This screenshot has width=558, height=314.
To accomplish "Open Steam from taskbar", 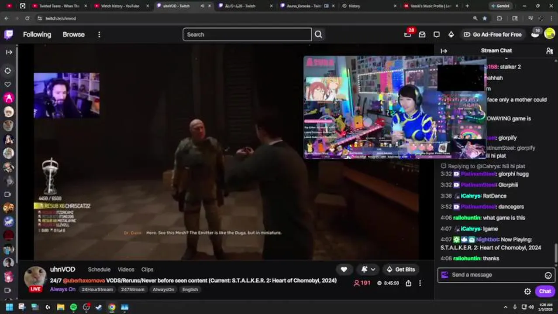I will pos(99,307).
